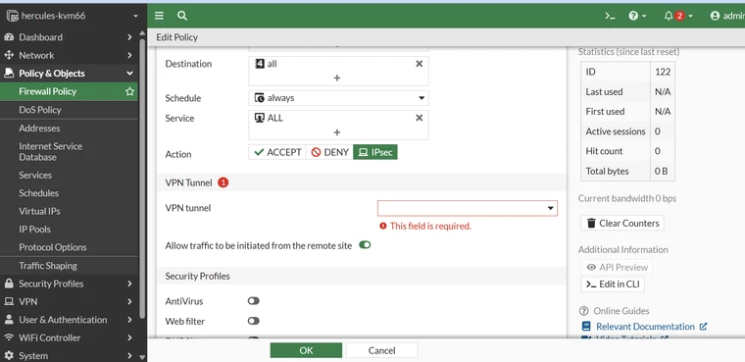Open the hercules-kvm66 device selector

tap(73, 16)
